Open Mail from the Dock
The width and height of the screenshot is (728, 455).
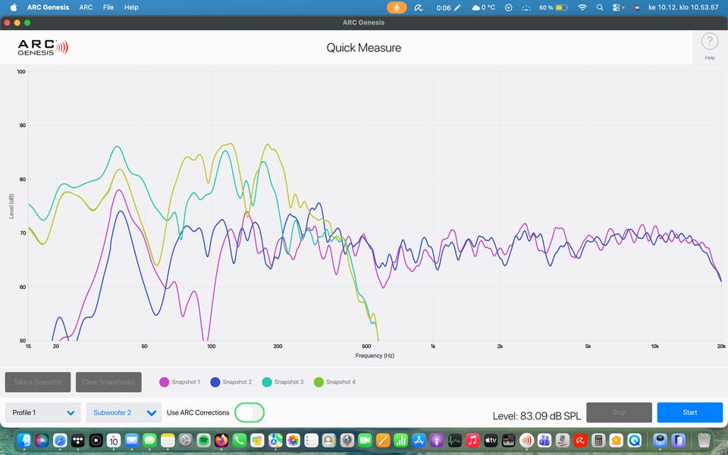(x=131, y=440)
